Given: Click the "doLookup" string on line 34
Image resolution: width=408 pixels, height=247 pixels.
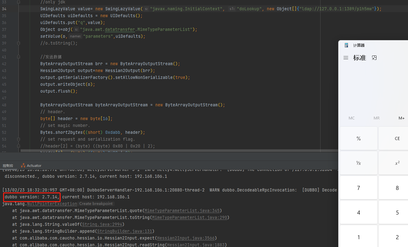Looking at the screenshot, I should pyautogui.click(x=249, y=9).
